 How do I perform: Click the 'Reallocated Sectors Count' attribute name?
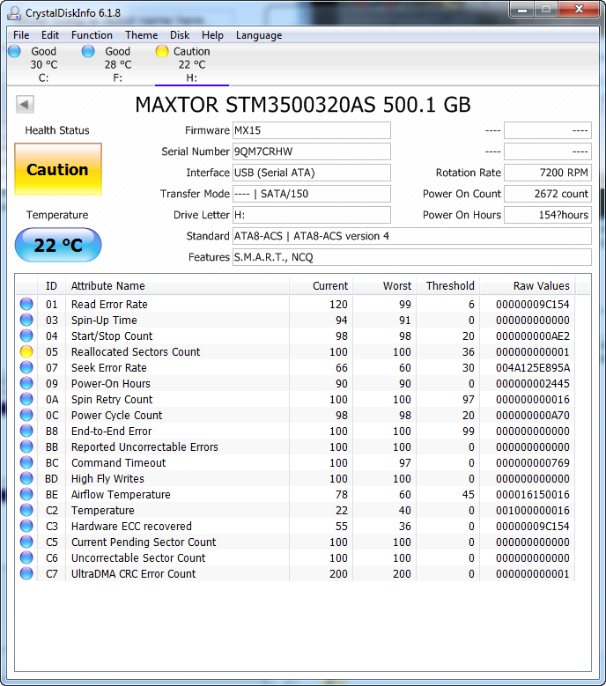(136, 351)
